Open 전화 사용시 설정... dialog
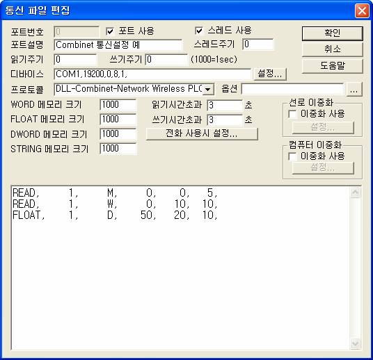The width and height of the screenshot is (373, 360). click(202, 133)
